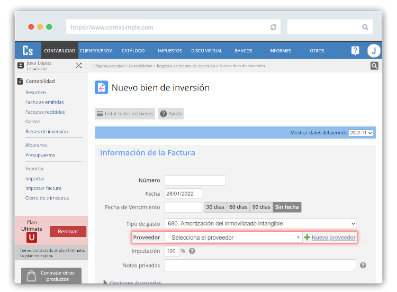Click the Contabilidad document icon in sidebar
397x292 pixels.
[x=20, y=81]
